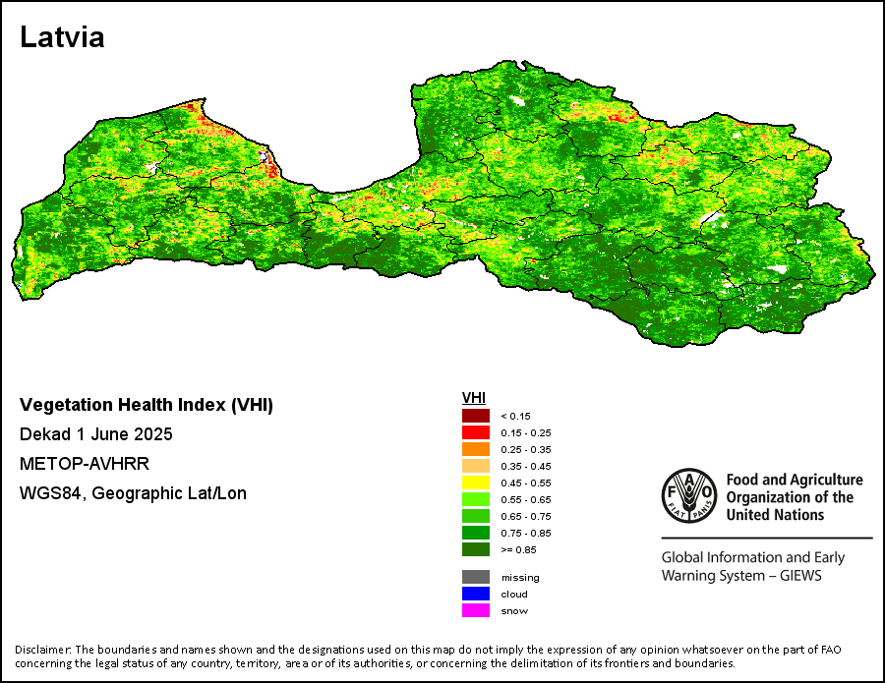Screen dimensions: 885x683
Task: Click the lime green 0.55 - 0.65 swatch
Action: [476, 499]
